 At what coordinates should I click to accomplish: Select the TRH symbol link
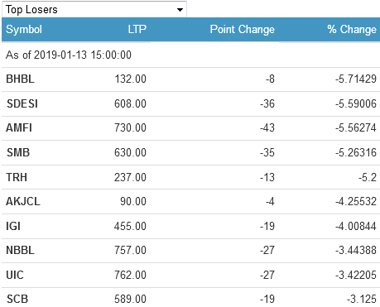pyautogui.click(x=17, y=177)
